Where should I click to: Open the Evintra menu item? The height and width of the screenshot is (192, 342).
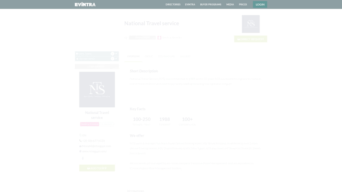coord(190,5)
